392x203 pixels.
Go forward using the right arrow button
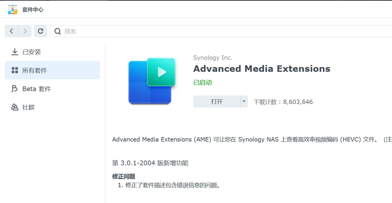click(x=25, y=31)
